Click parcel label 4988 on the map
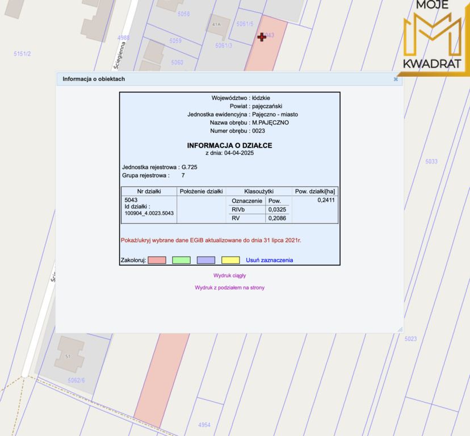Image resolution: width=470 pixels, height=436 pixels. (124, 37)
